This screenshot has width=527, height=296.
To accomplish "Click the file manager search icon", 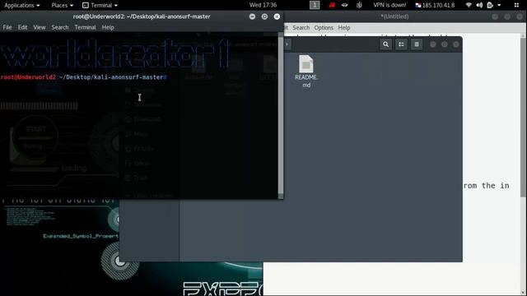I will (385, 44).
